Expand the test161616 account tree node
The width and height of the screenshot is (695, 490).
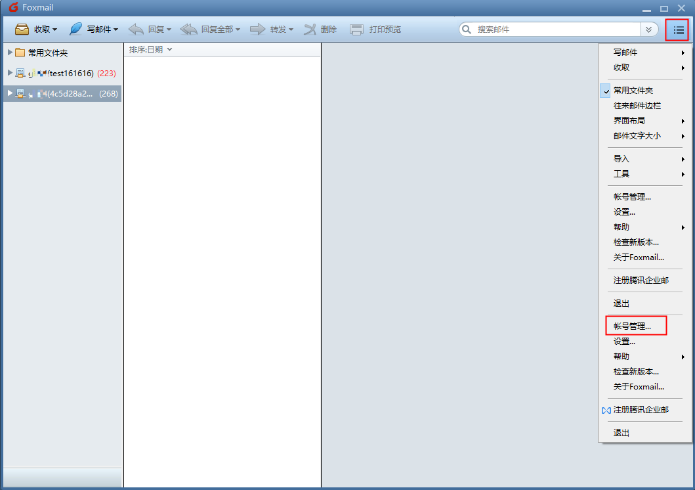10,73
